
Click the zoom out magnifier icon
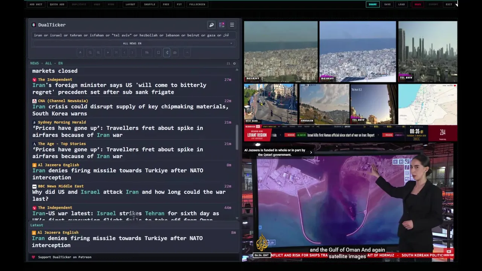pos(90,53)
